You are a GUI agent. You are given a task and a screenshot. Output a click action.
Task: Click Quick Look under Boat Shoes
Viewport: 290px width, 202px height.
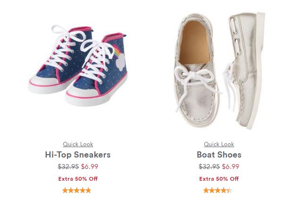[x=219, y=144]
